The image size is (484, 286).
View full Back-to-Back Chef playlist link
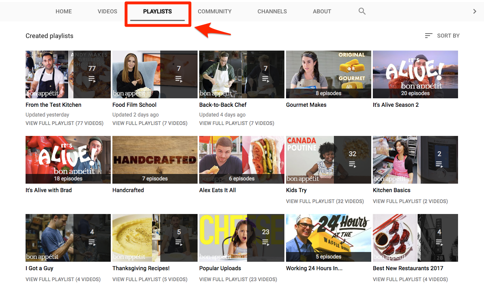(237, 123)
